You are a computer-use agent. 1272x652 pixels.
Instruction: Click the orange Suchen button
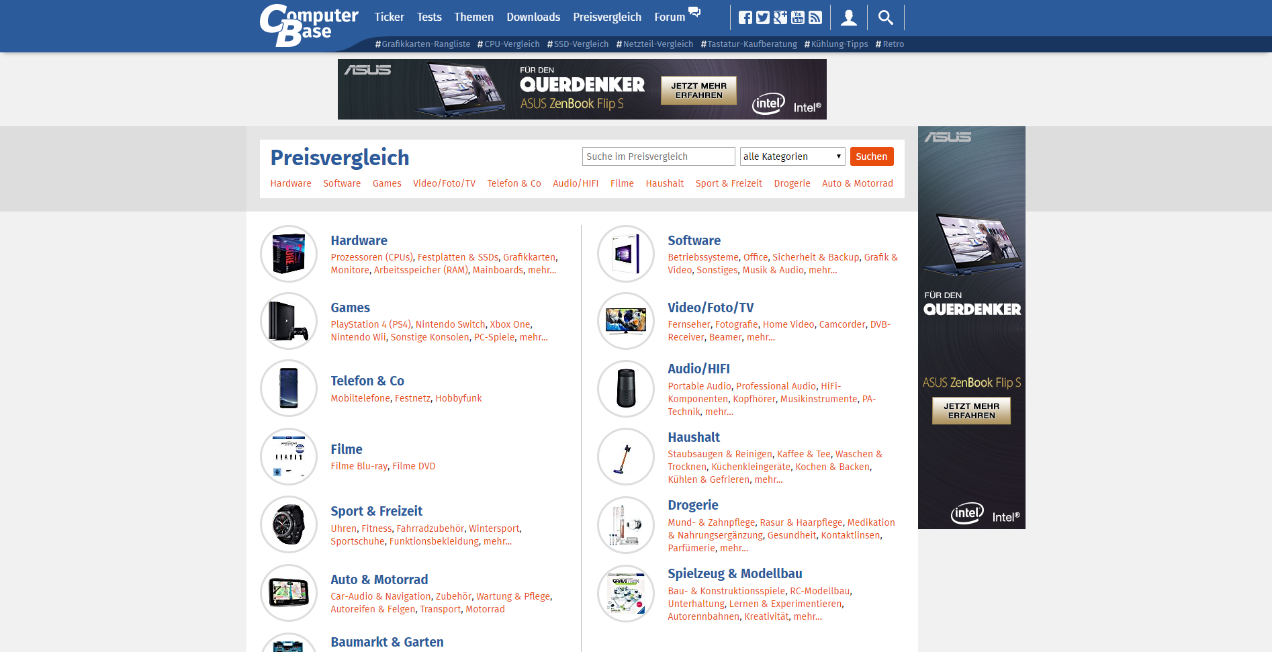[872, 156]
